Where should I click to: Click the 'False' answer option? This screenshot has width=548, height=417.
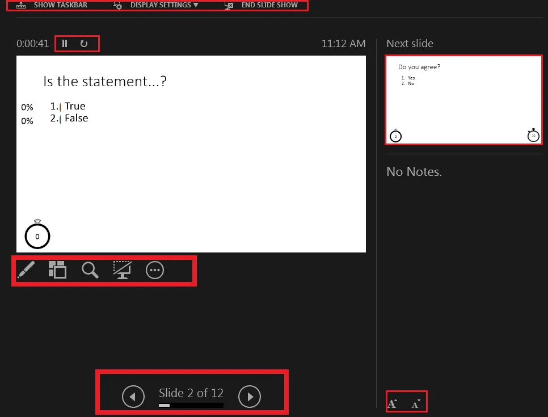click(x=76, y=118)
